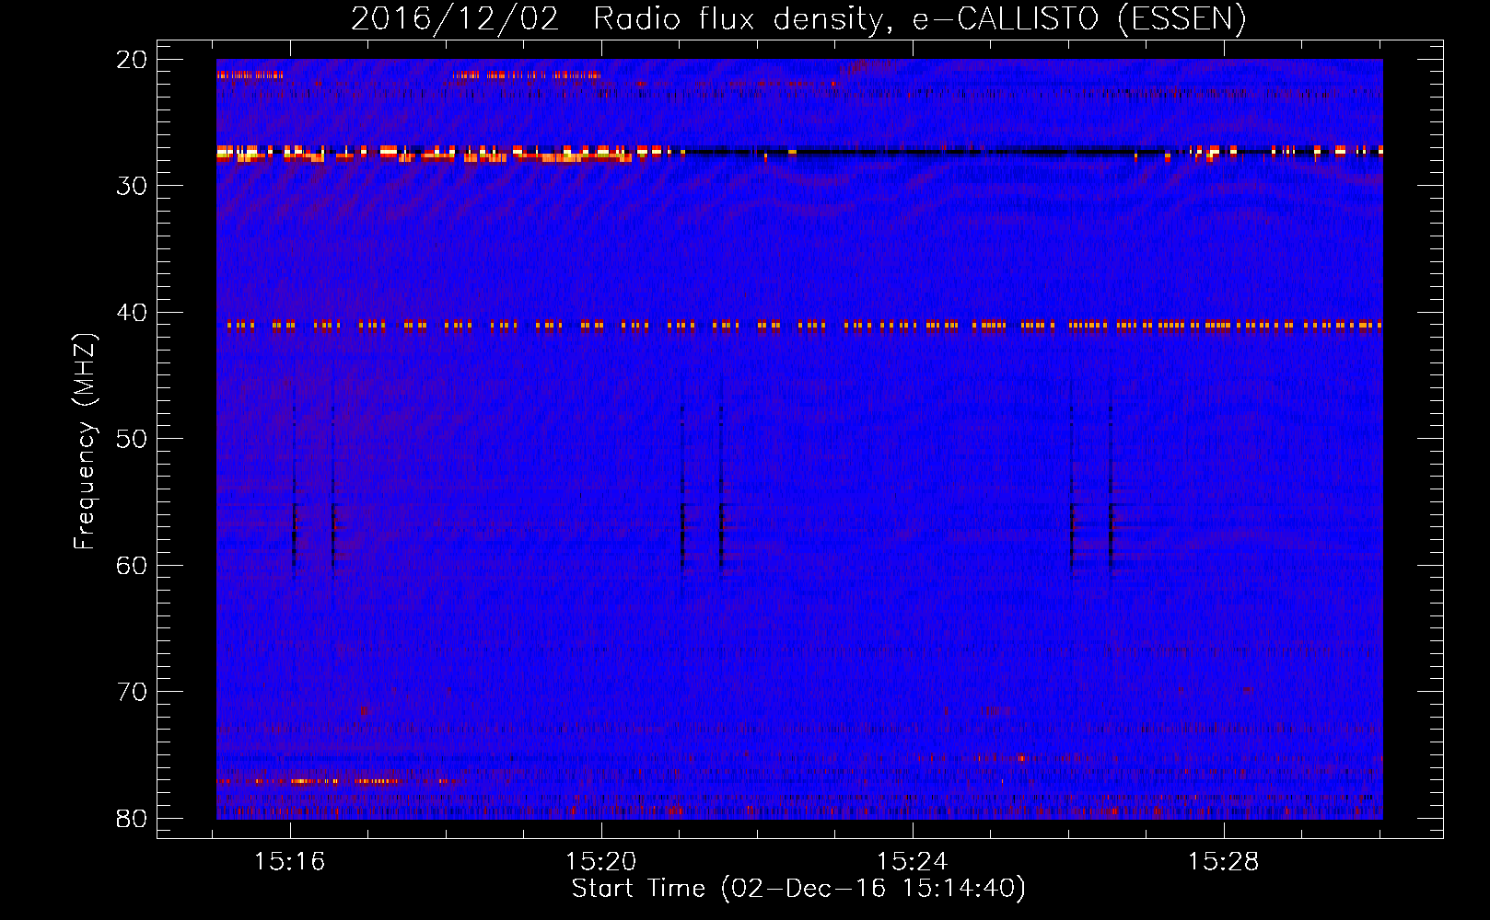Click the 80 MHz frequency tick label
The image size is (1490, 920).
pos(132,818)
